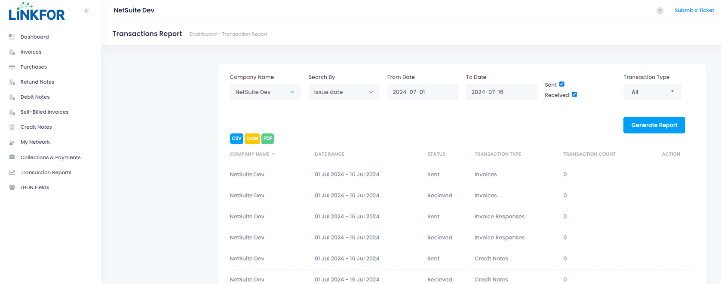Image resolution: width=721 pixels, height=284 pixels.
Task: Click the help question mark icon
Action: (660, 11)
